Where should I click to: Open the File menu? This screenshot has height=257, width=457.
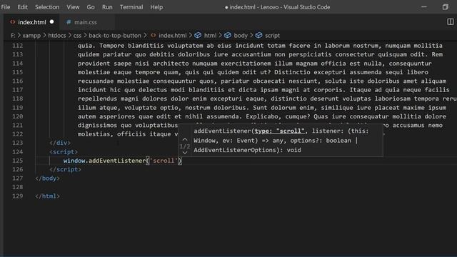tap(6, 7)
